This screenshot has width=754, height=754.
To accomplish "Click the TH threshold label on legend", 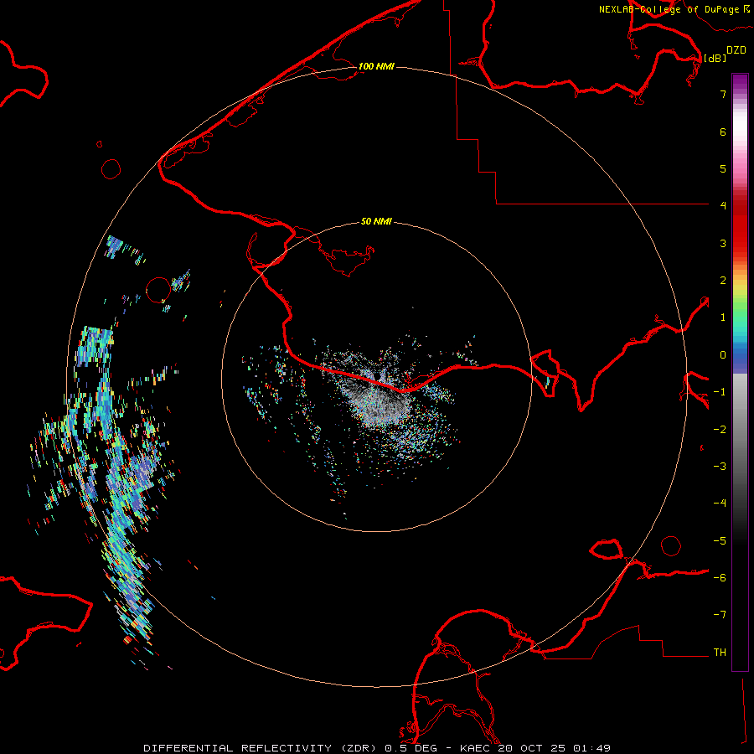I will pyautogui.click(x=720, y=653).
